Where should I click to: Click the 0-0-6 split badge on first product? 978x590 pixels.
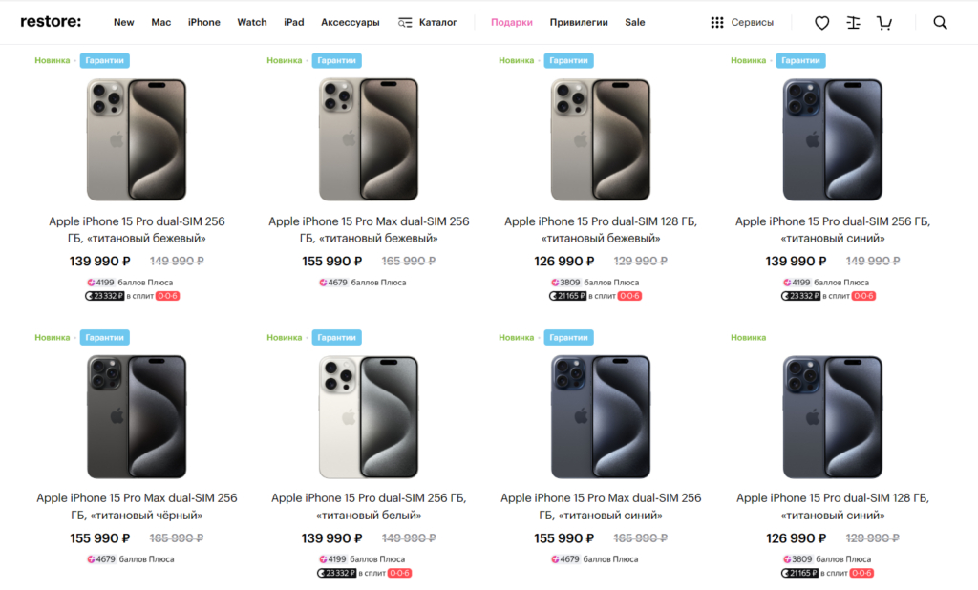[167, 296]
